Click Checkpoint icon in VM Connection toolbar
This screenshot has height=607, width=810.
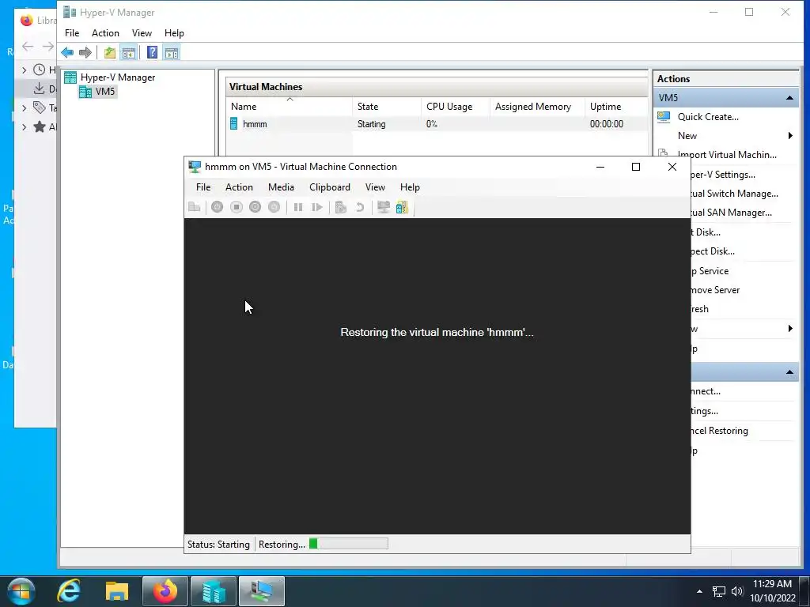tap(340, 207)
